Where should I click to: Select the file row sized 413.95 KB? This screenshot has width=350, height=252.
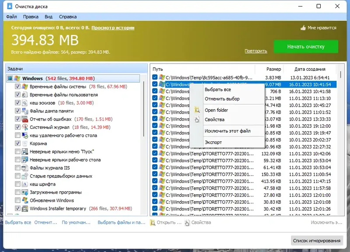point(244,181)
